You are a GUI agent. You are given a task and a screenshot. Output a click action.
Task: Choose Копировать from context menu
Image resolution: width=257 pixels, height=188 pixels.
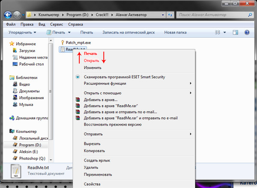(x=94, y=151)
